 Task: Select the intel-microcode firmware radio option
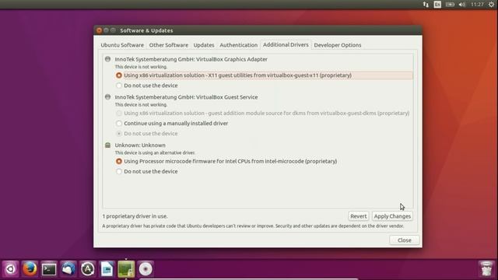(119, 161)
